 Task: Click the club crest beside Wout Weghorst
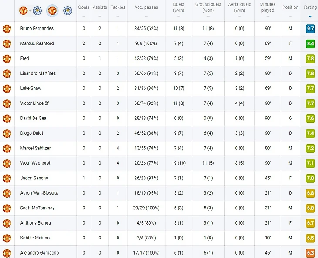coord(7,163)
